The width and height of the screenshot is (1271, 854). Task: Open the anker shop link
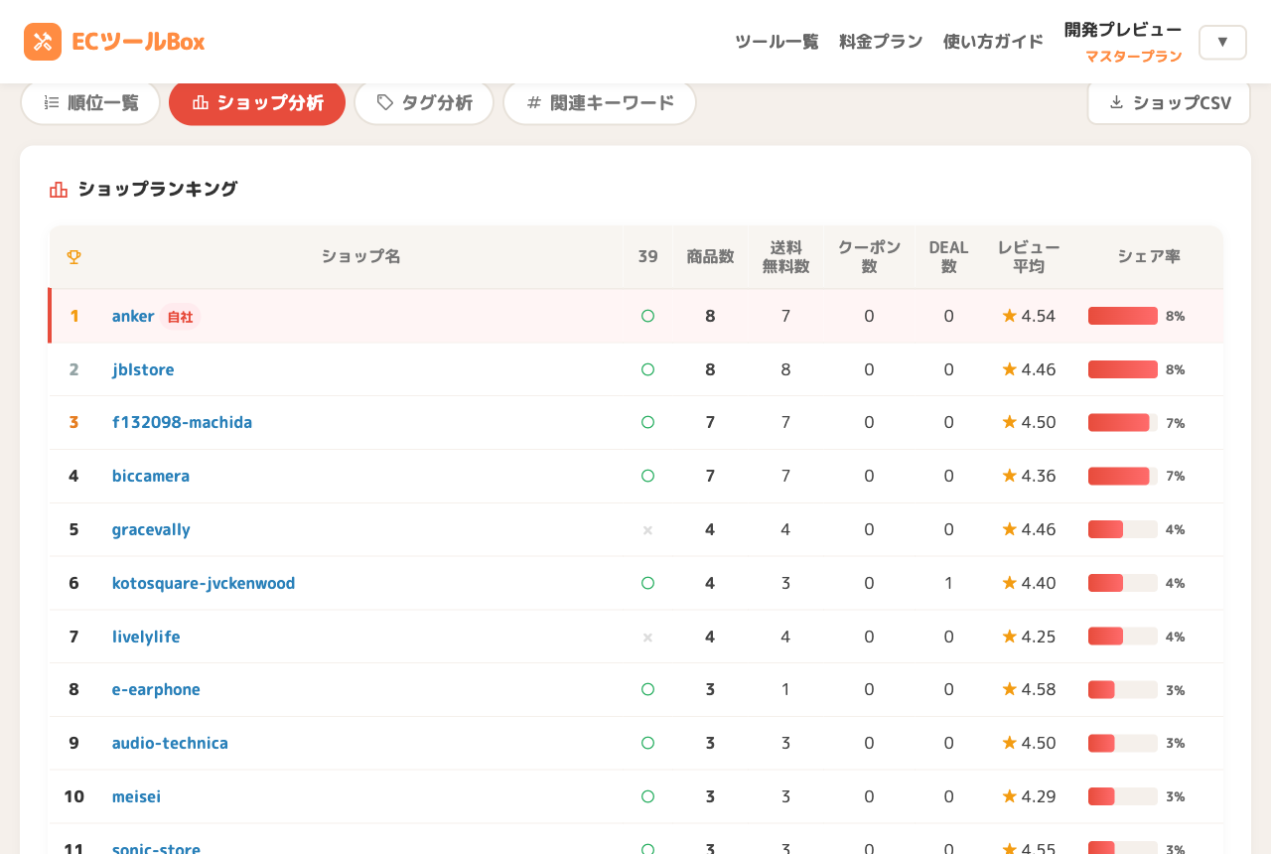[x=133, y=316]
